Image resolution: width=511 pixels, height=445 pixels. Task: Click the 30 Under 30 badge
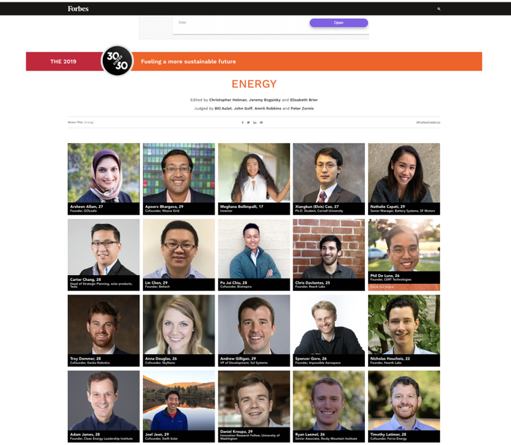(x=118, y=61)
